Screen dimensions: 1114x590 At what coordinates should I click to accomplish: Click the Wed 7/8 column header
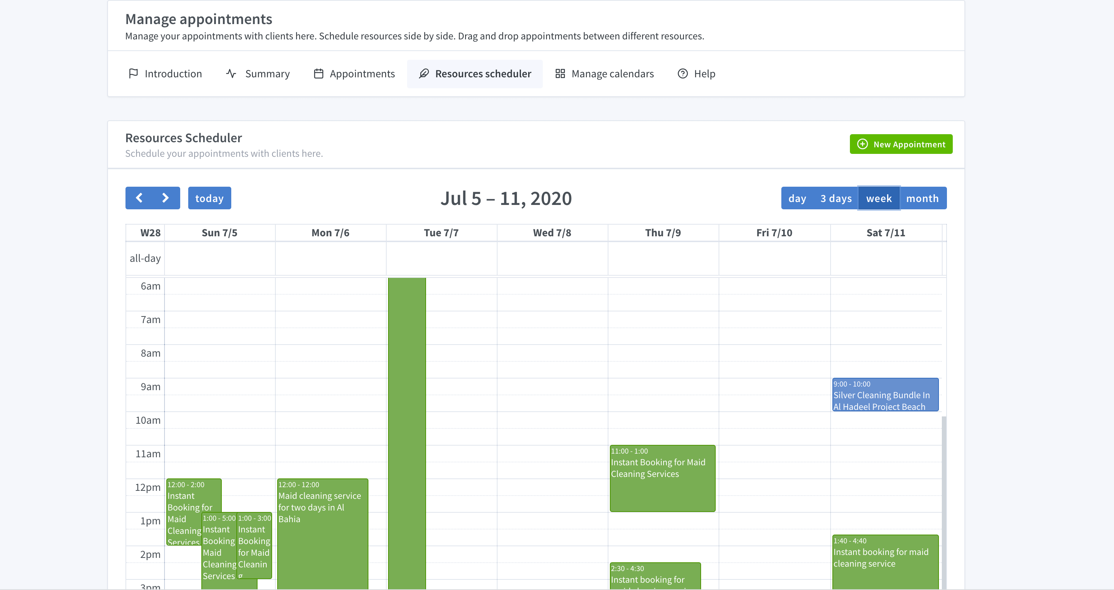552,233
